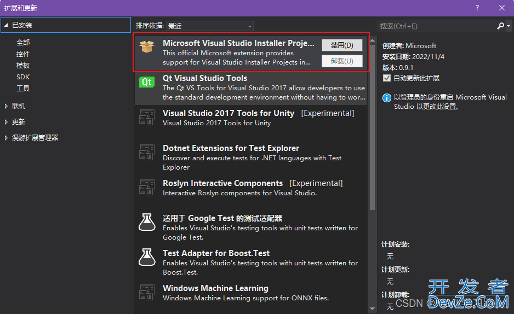Click the scroll down arrow of extension list
Viewport: 514px width, 314px height.
coord(372,309)
